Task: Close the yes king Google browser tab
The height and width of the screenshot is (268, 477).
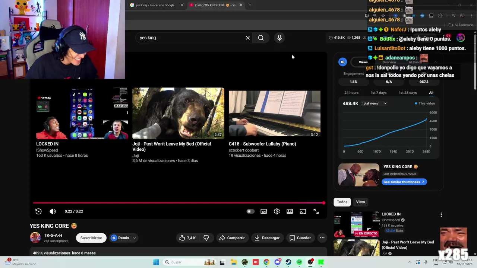Action: (x=182, y=5)
